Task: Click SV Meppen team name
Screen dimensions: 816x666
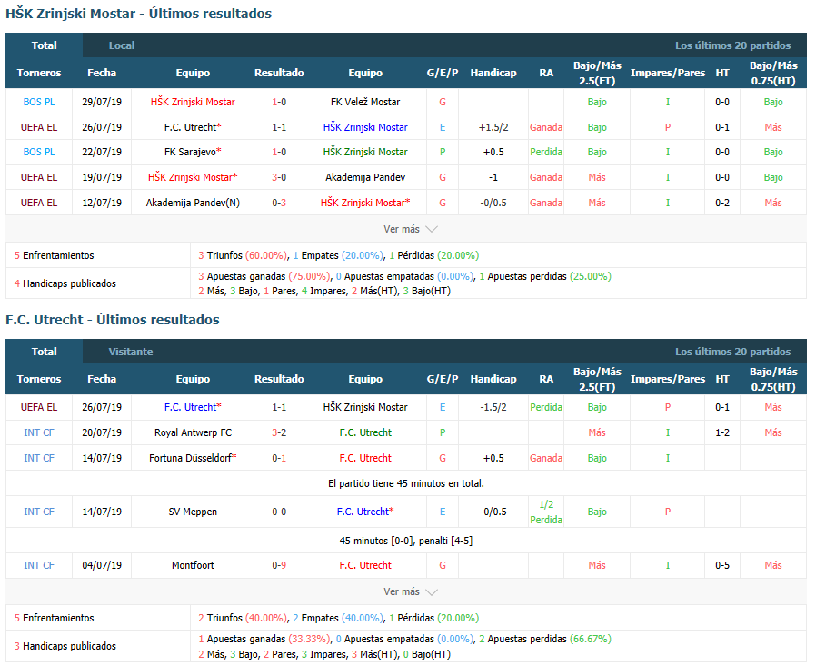Action: click(x=193, y=512)
